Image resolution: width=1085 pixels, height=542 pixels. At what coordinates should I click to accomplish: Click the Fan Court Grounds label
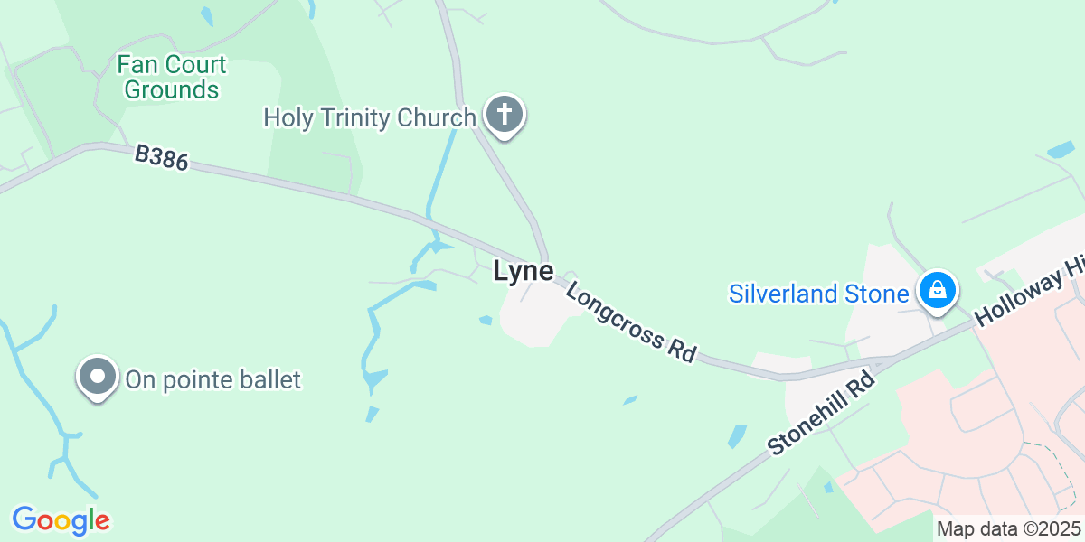[x=172, y=78]
